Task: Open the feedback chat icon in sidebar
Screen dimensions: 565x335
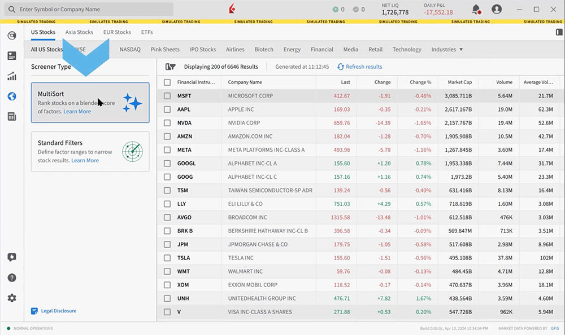Action: [x=12, y=257]
